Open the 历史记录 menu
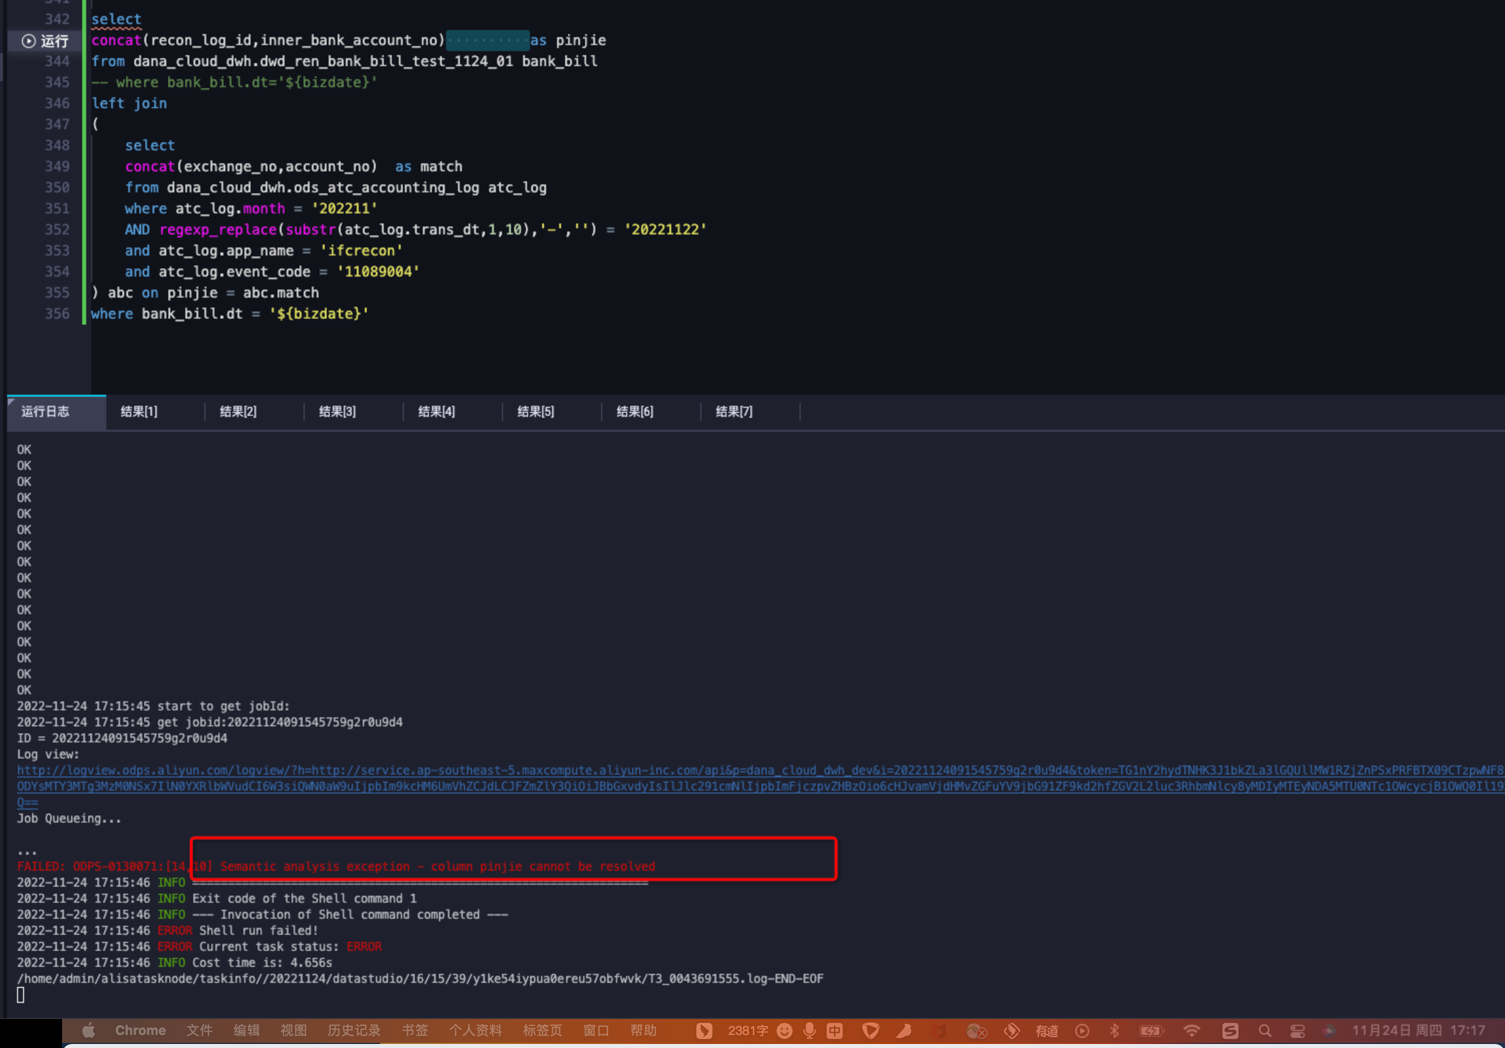The image size is (1505, 1048). click(354, 1030)
